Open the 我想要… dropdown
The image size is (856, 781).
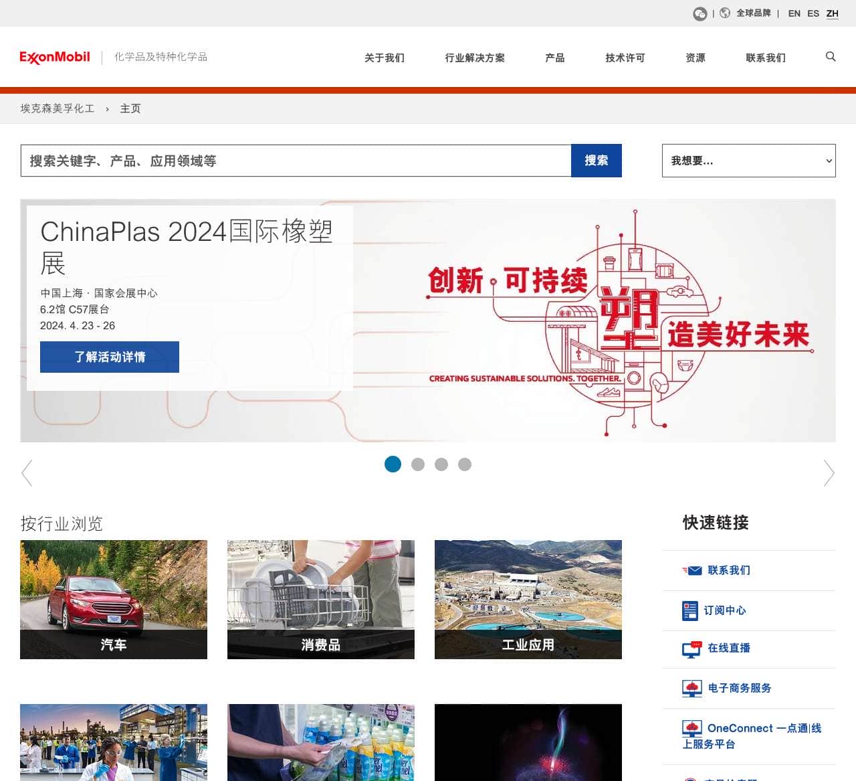coord(748,161)
